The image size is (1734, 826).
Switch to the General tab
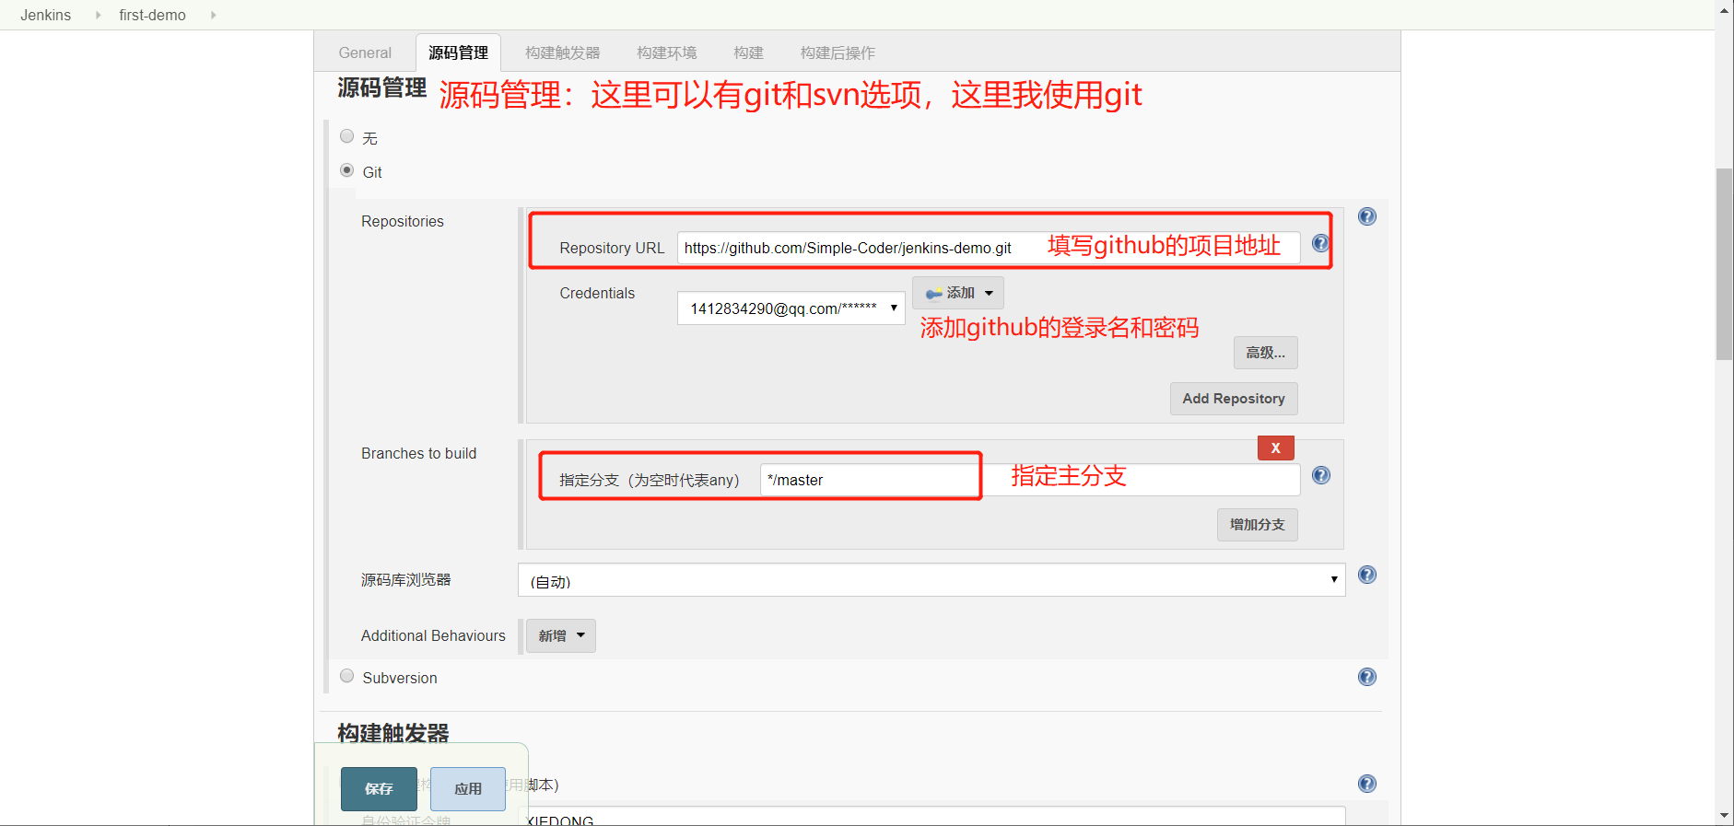pyautogui.click(x=365, y=52)
